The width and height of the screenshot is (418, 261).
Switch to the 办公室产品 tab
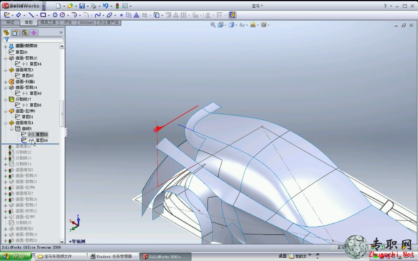coord(109,22)
